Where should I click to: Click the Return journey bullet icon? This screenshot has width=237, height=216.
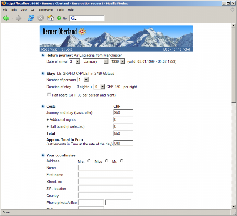pos(43,55)
